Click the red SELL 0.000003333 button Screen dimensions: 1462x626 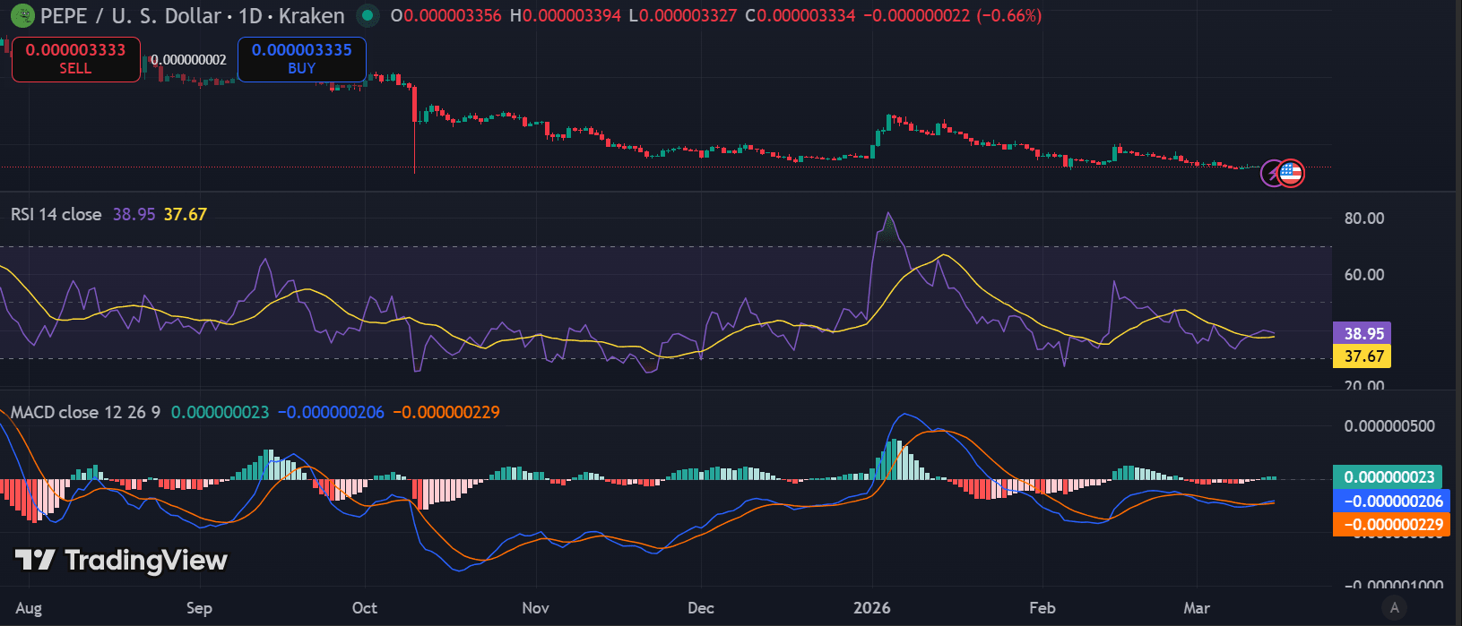(75, 59)
